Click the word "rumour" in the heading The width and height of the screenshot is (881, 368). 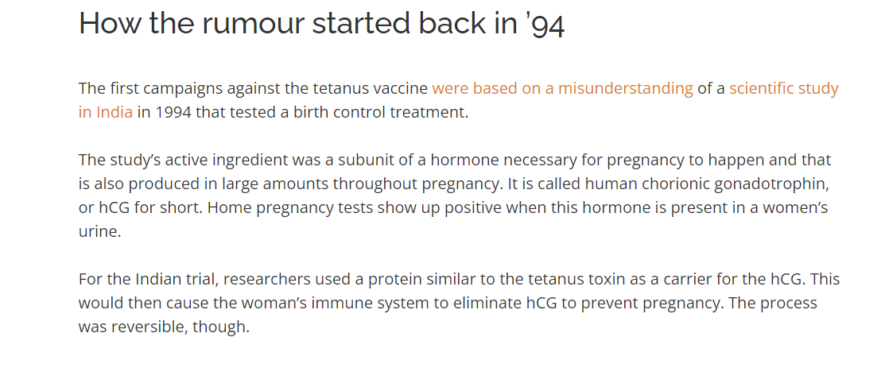click(252, 23)
